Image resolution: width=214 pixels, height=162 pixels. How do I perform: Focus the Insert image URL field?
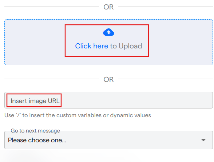108,100
